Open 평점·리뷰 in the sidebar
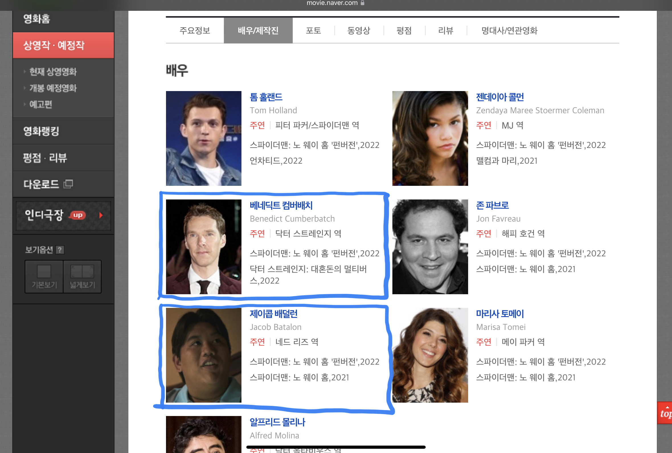The width and height of the screenshot is (672, 453). (45, 158)
